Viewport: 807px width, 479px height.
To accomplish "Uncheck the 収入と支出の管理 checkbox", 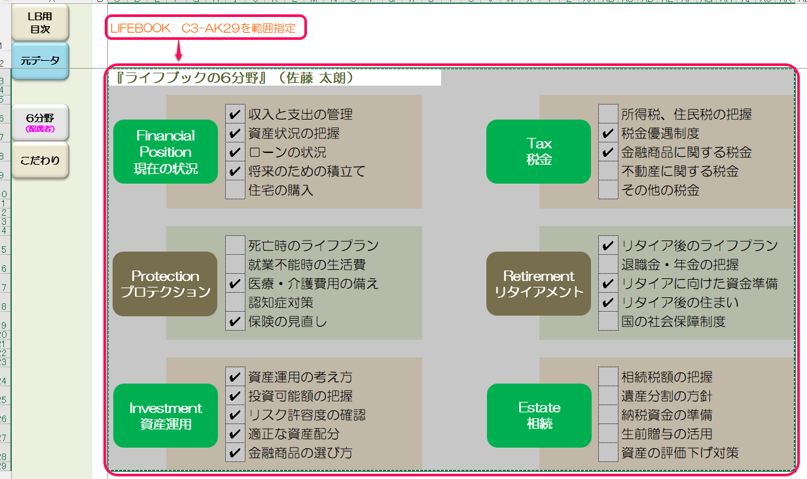I will pyautogui.click(x=235, y=114).
